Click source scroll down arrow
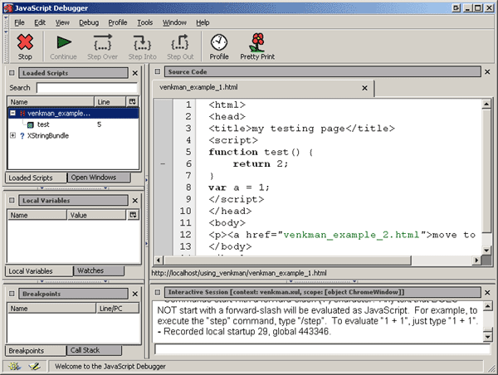This screenshot has width=498, height=375. (486, 251)
